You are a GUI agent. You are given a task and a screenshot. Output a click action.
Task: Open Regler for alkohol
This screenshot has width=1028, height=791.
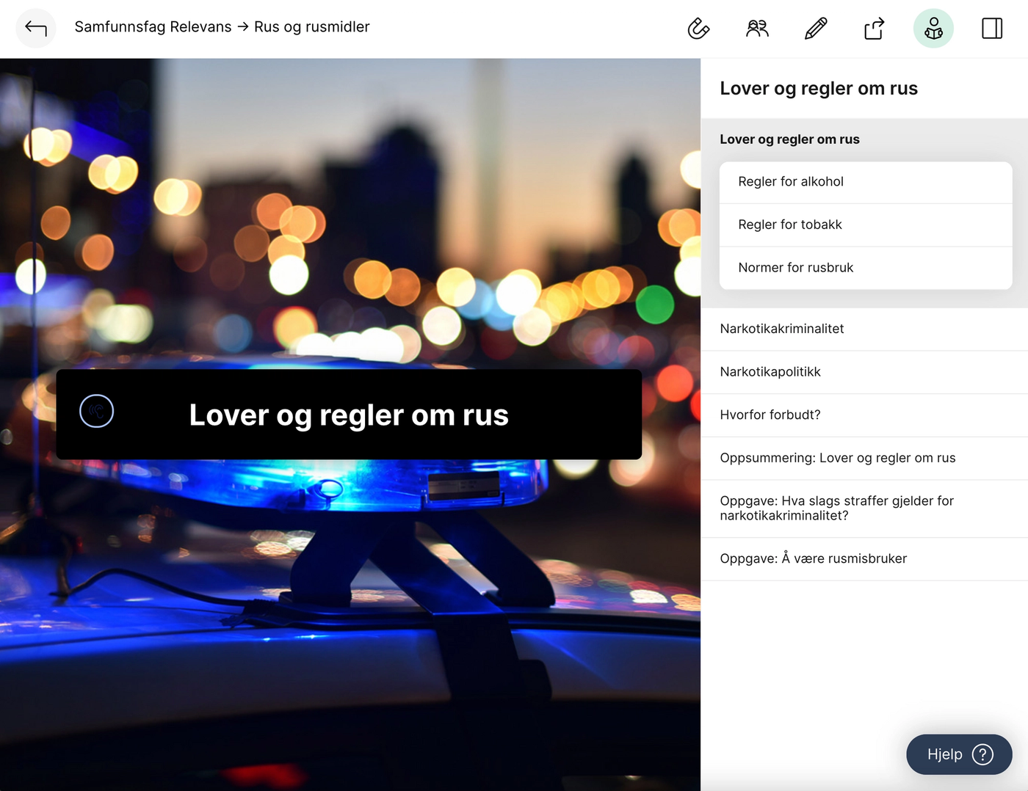coord(866,182)
